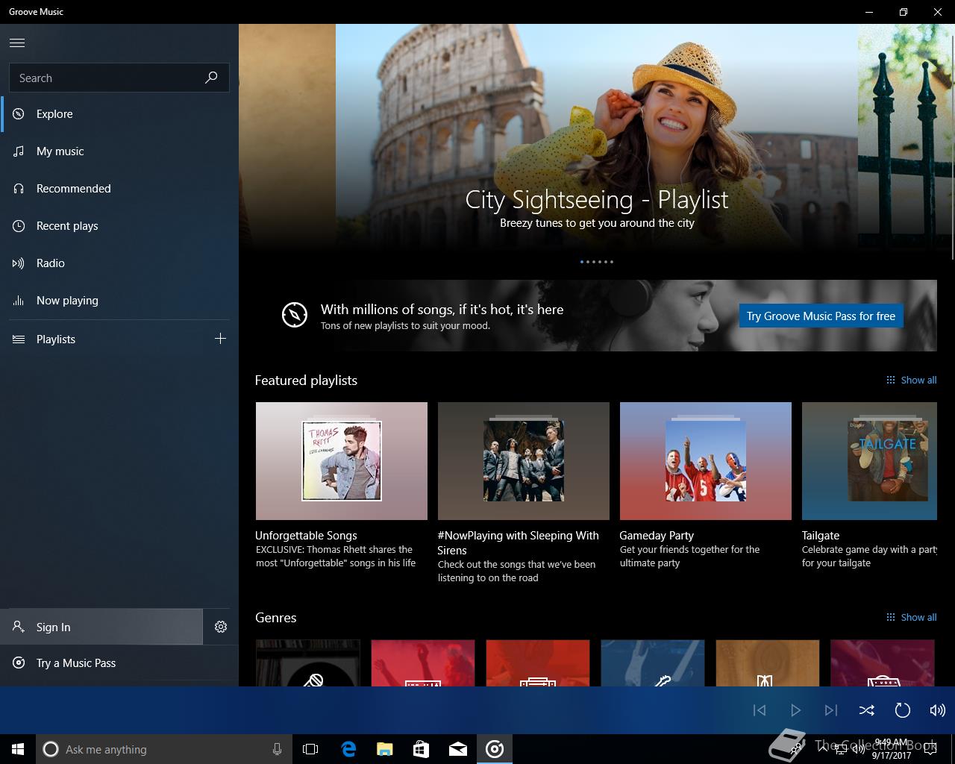Go to My music
The image size is (955, 764).
(x=119, y=151)
